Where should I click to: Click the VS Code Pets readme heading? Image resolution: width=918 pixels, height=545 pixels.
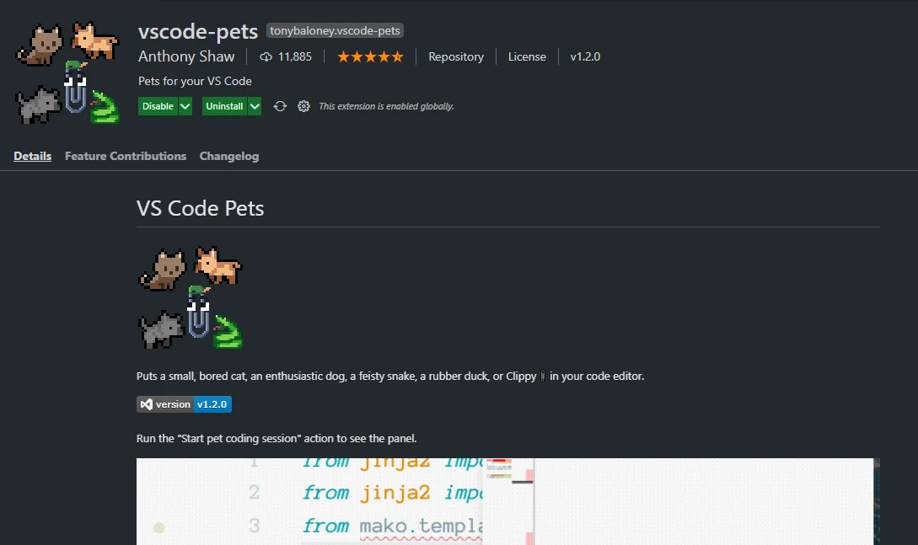click(x=201, y=208)
